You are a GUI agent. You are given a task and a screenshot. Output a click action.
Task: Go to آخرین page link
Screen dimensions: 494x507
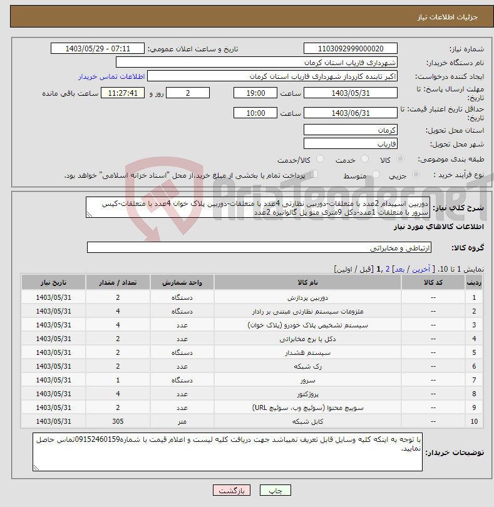[421, 269]
